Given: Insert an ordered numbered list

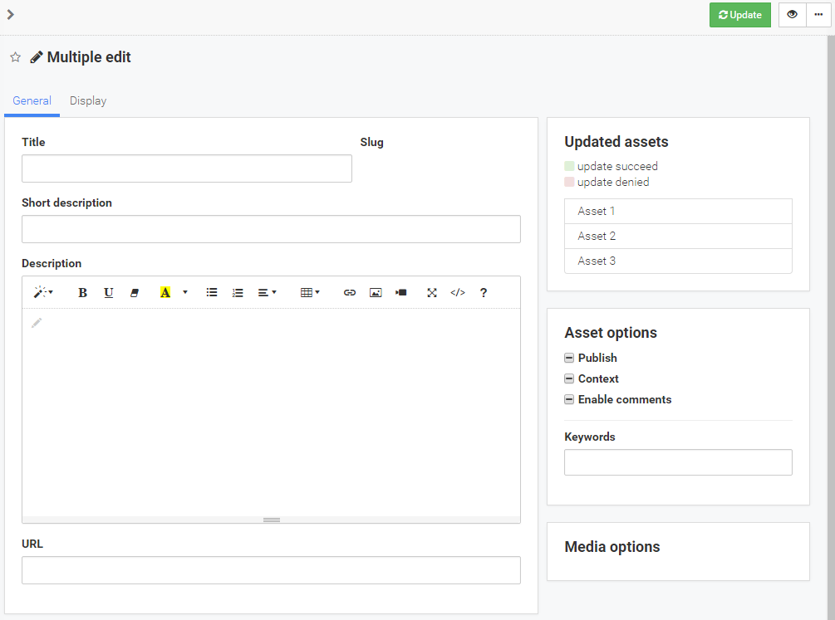Looking at the screenshot, I should 238,292.
